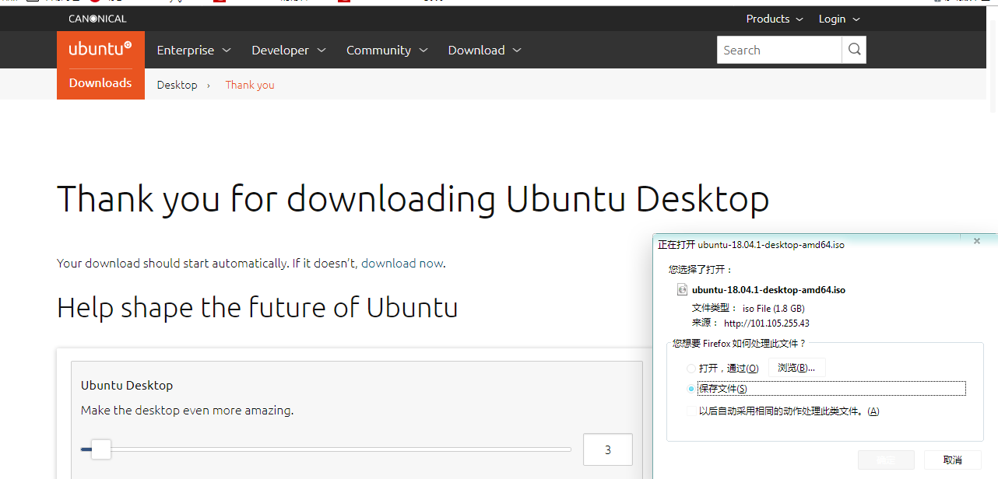
Task: Click the bold filename ubuntu-18.04.1-desktop-amd64.iso
Action: pyautogui.click(x=768, y=290)
